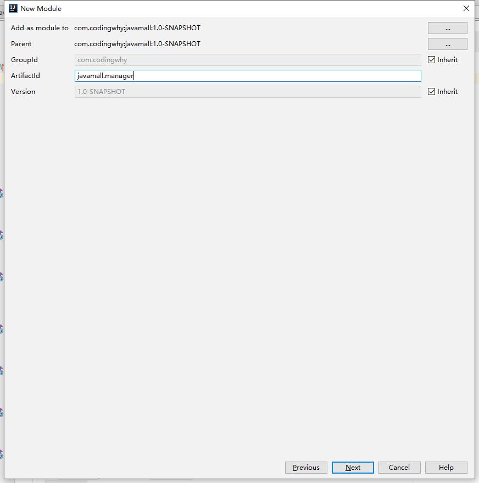Focus the ArtifactId input containing javamall.manager

(x=247, y=76)
